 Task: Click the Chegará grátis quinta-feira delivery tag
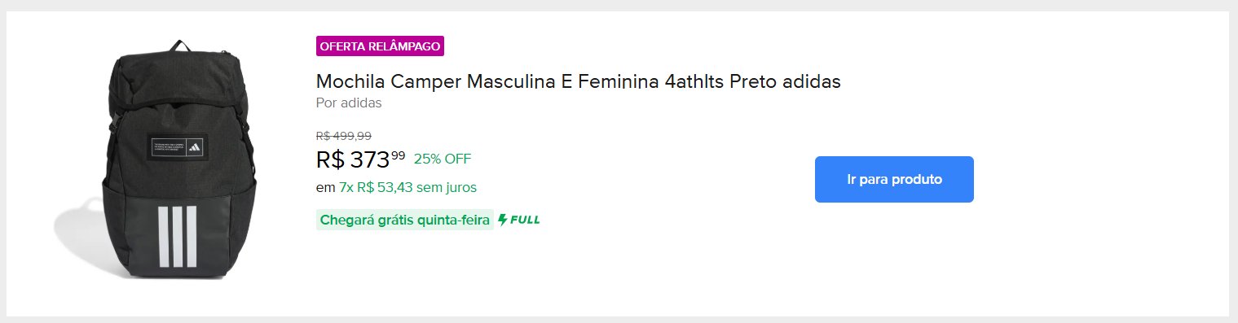point(405,220)
